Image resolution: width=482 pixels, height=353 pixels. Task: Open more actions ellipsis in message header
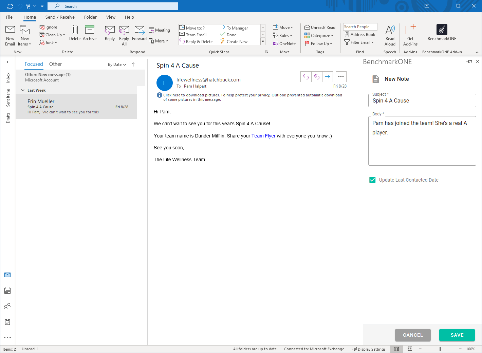(x=341, y=77)
